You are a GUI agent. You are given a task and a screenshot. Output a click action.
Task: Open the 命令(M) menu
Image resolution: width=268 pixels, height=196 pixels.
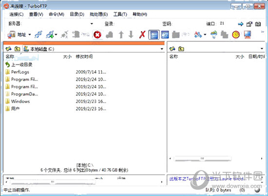57,14
